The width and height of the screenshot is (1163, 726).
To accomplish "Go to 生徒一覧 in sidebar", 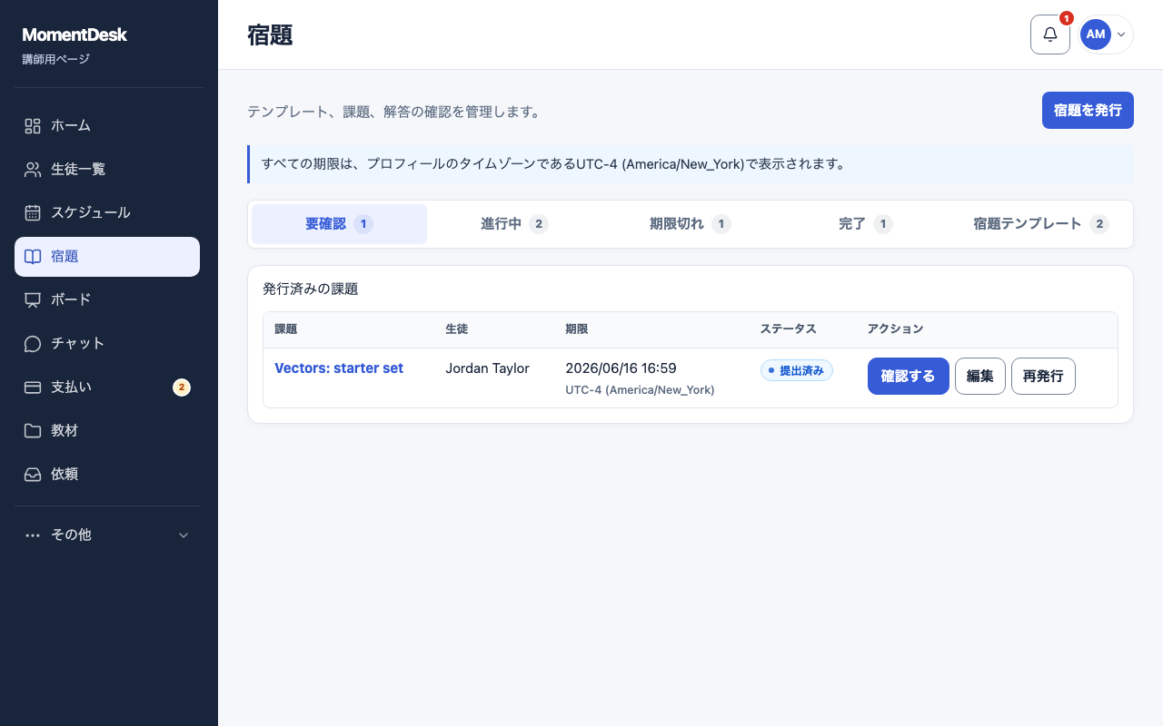I will 107,170.
